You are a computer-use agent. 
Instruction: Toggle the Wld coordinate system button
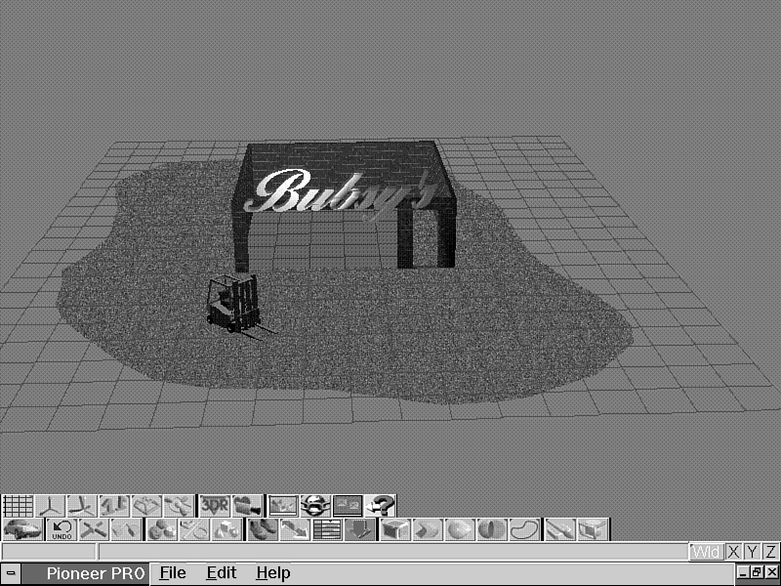point(706,553)
